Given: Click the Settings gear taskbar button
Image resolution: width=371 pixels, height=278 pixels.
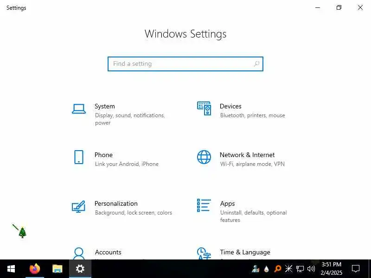Looking at the screenshot, I should [x=80, y=269].
